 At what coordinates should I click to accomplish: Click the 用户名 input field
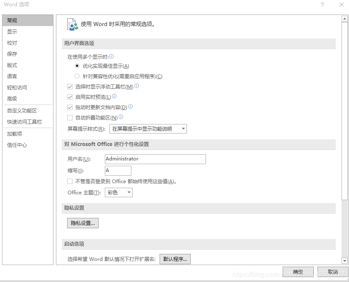click(x=155, y=159)
